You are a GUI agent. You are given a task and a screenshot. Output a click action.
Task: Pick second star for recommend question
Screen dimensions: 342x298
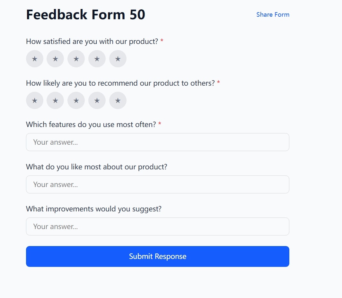pos(55,100)
